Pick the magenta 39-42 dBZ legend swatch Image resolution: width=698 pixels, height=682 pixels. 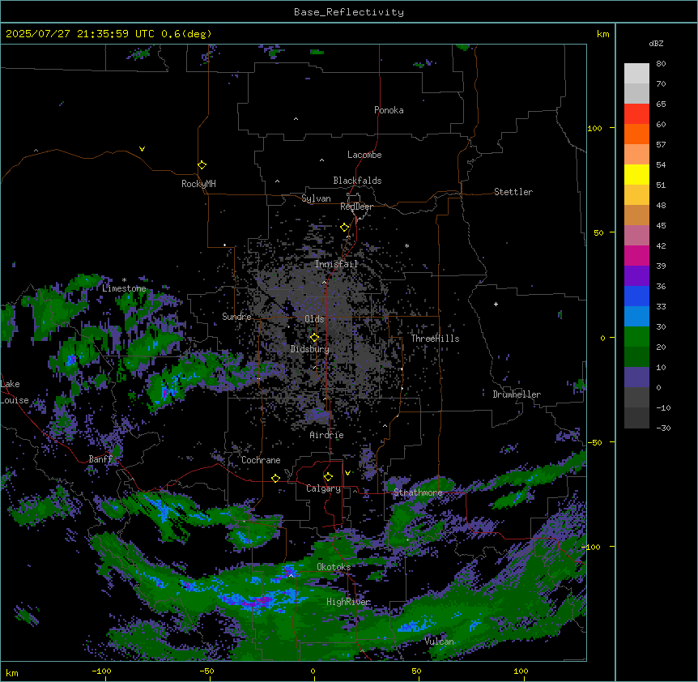click(636, 255)
